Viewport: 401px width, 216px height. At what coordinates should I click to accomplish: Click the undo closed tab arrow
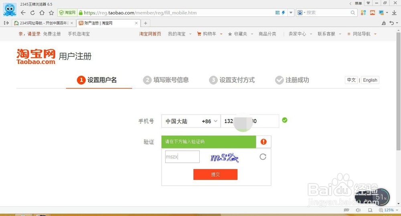[x=391, y=23]
